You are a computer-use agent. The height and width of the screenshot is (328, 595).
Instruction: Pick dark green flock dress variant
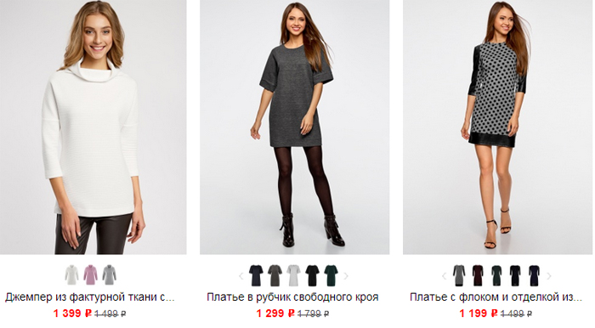(x=496, y=275)
